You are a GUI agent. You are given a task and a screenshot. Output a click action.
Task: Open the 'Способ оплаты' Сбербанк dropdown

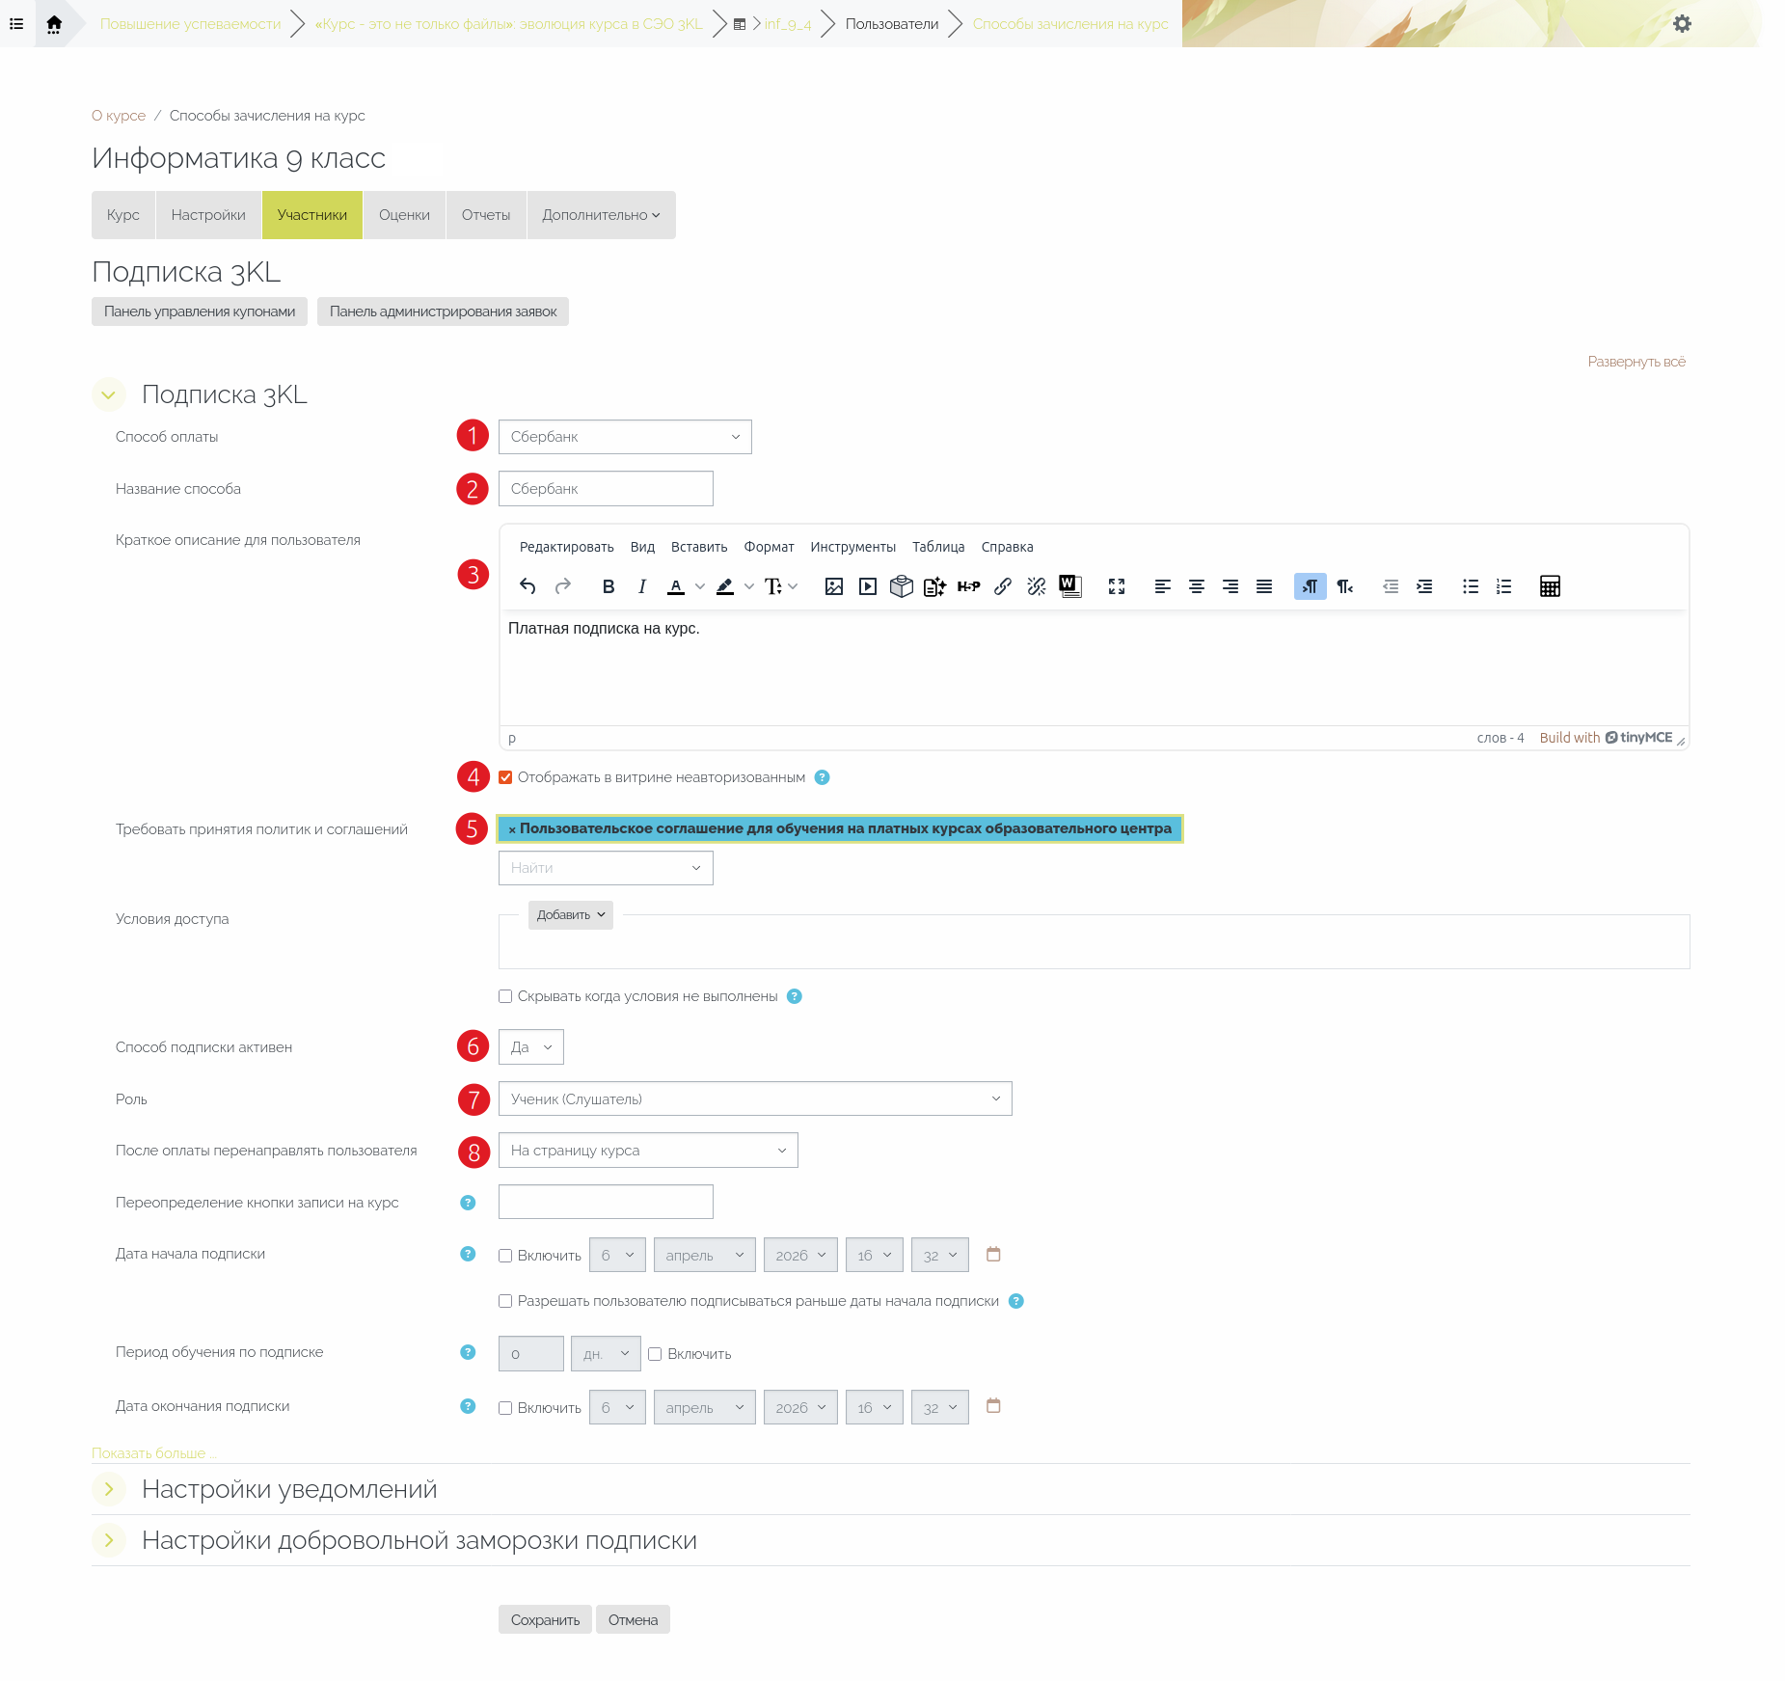(x=625, y=437)
